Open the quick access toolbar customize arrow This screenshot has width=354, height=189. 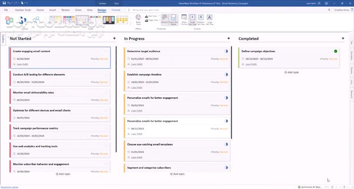27,3
